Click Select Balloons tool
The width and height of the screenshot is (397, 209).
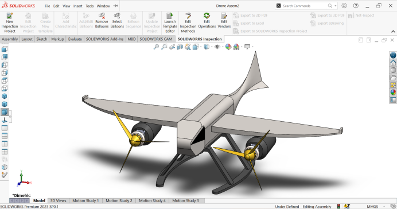[x=117, y=21]
